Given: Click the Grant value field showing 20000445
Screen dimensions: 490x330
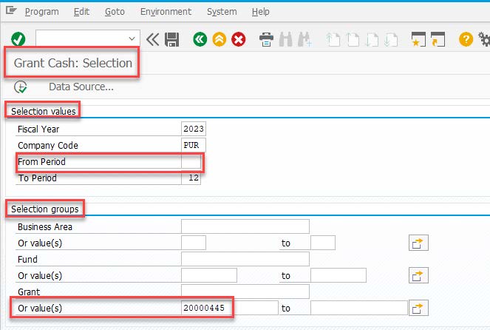Looking at the screenshot, I should point(230,308).
